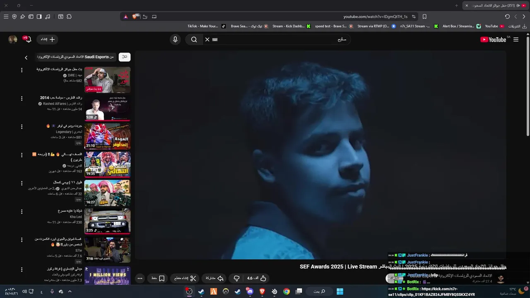Open options menu for Rashed AlFares video
Screen dimensions: 530x298
pyautogui.click(x=22, y=99)
